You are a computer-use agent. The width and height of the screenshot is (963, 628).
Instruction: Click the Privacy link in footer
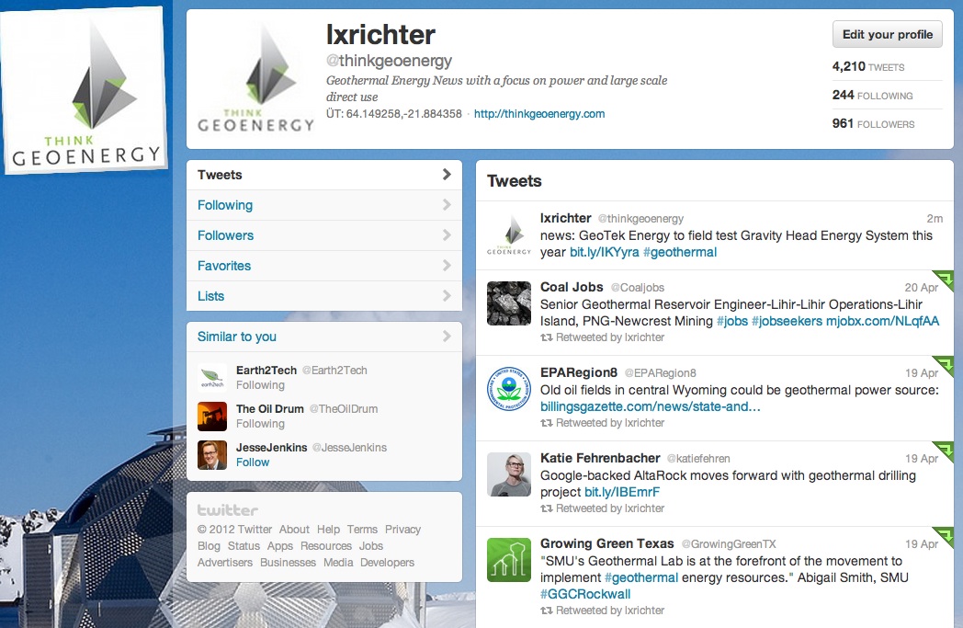(402, 530)
